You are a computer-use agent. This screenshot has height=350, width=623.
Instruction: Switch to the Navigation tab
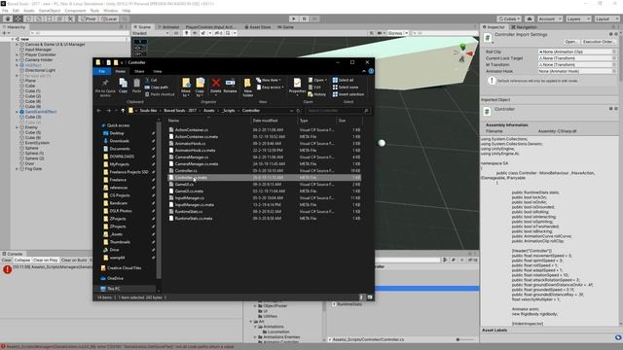pyautogui.click(x=524, y=27)
